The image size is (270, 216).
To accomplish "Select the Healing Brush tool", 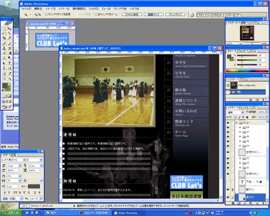I will (4, 44).
